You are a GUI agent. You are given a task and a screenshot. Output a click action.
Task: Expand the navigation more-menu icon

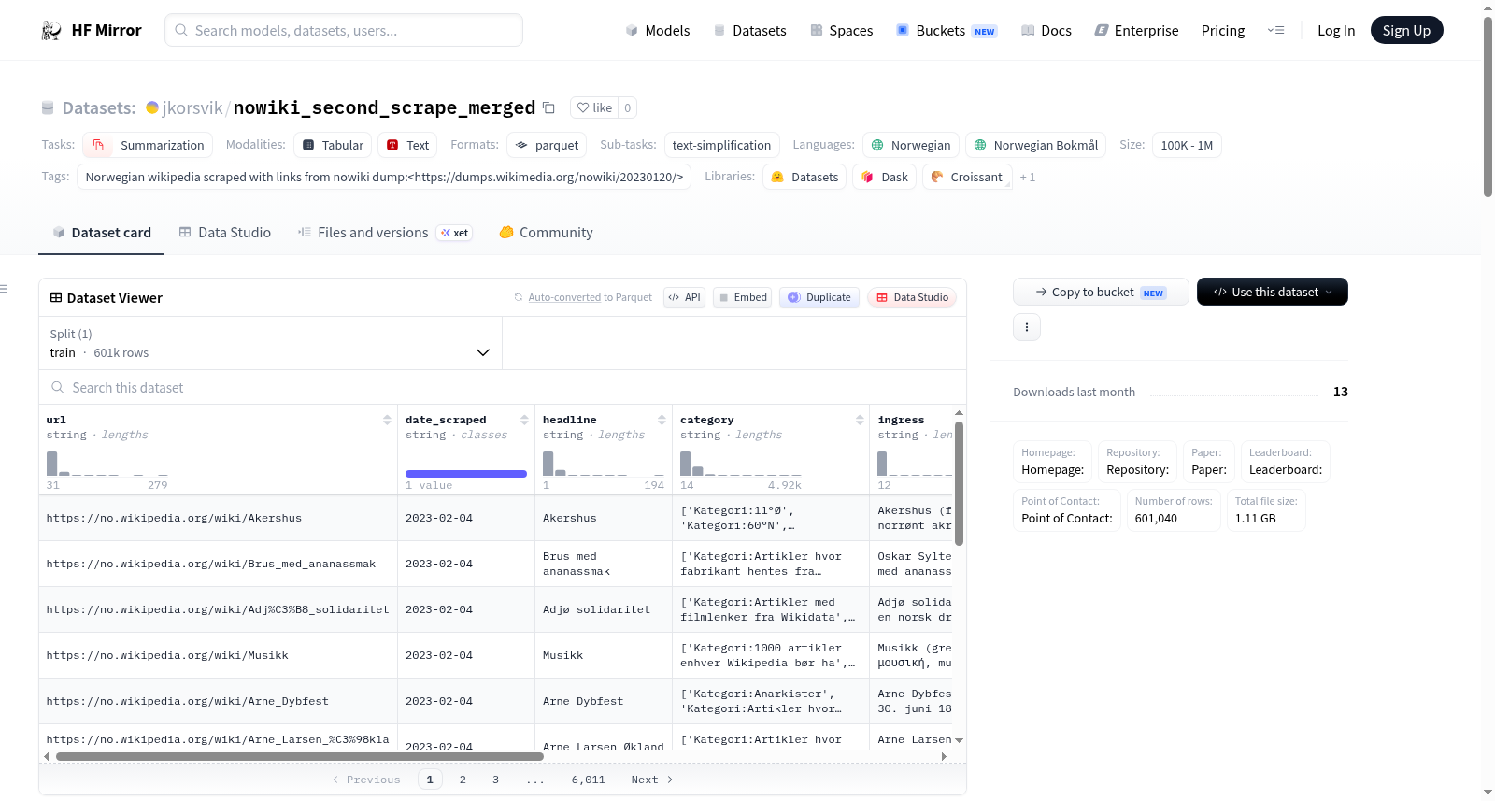(x=1275, y=30)
